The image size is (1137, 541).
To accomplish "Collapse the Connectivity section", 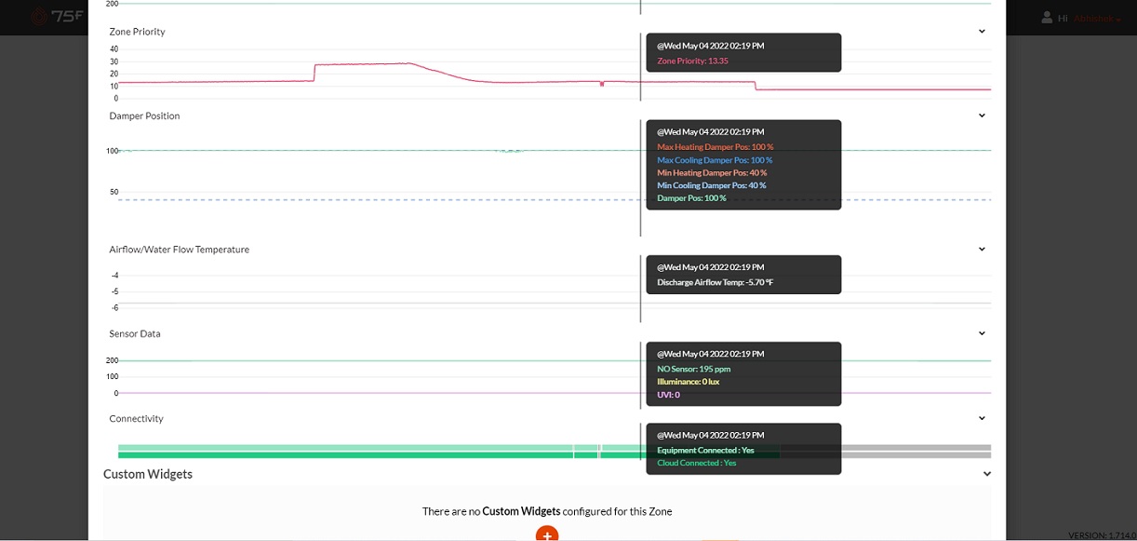I will [982, 419].
